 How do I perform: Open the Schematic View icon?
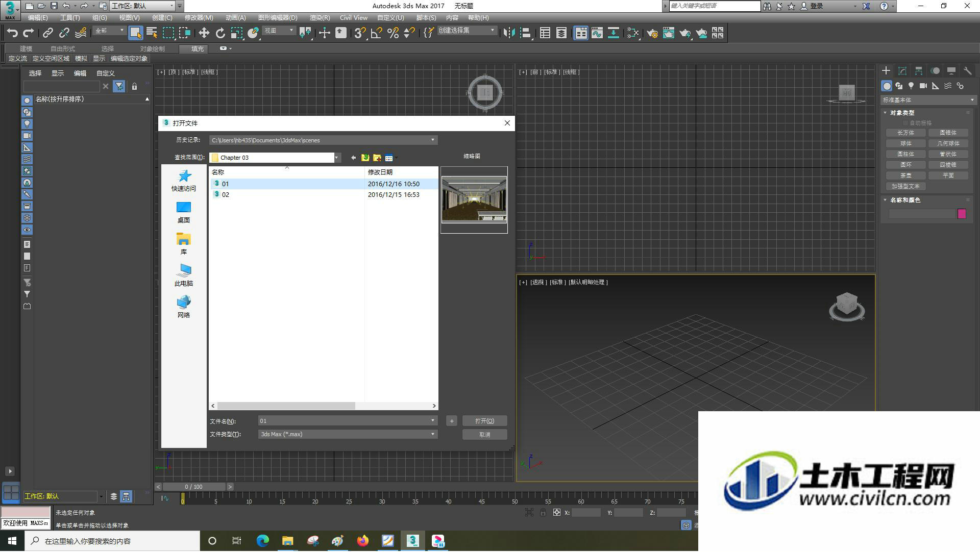coord(614,33)
